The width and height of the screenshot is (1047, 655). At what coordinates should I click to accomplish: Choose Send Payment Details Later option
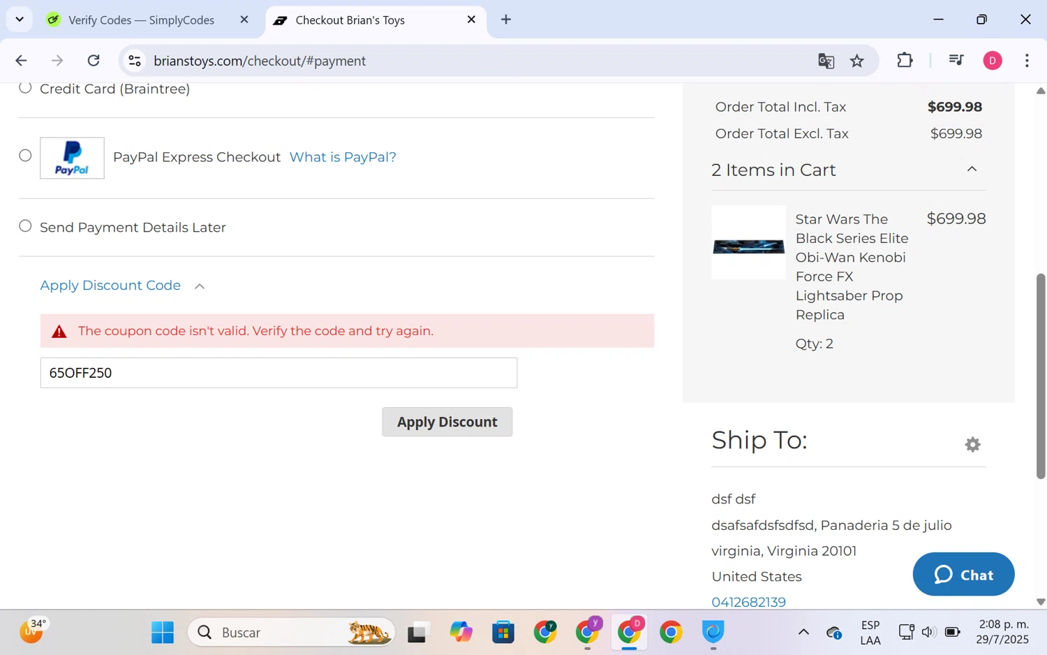click(x=25, y=226)
